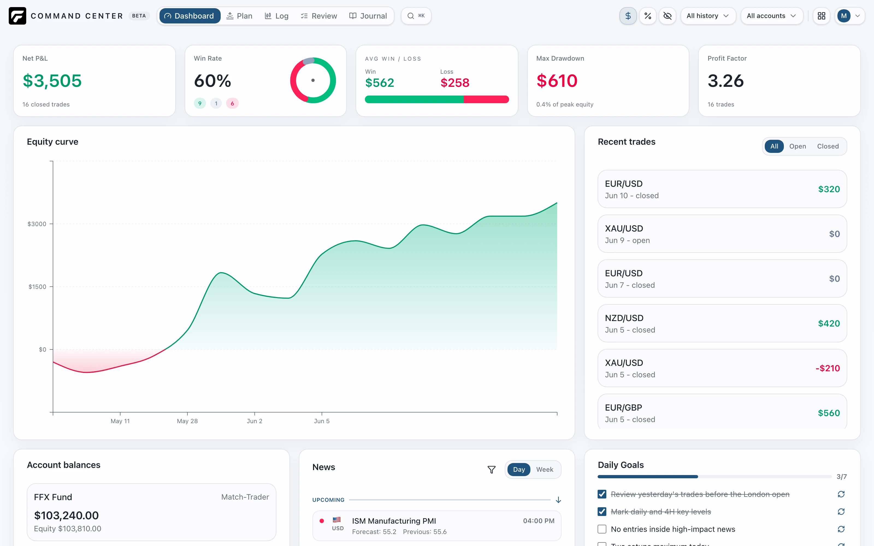
Task: Switch to the Review tab
Action: [319, 16]
